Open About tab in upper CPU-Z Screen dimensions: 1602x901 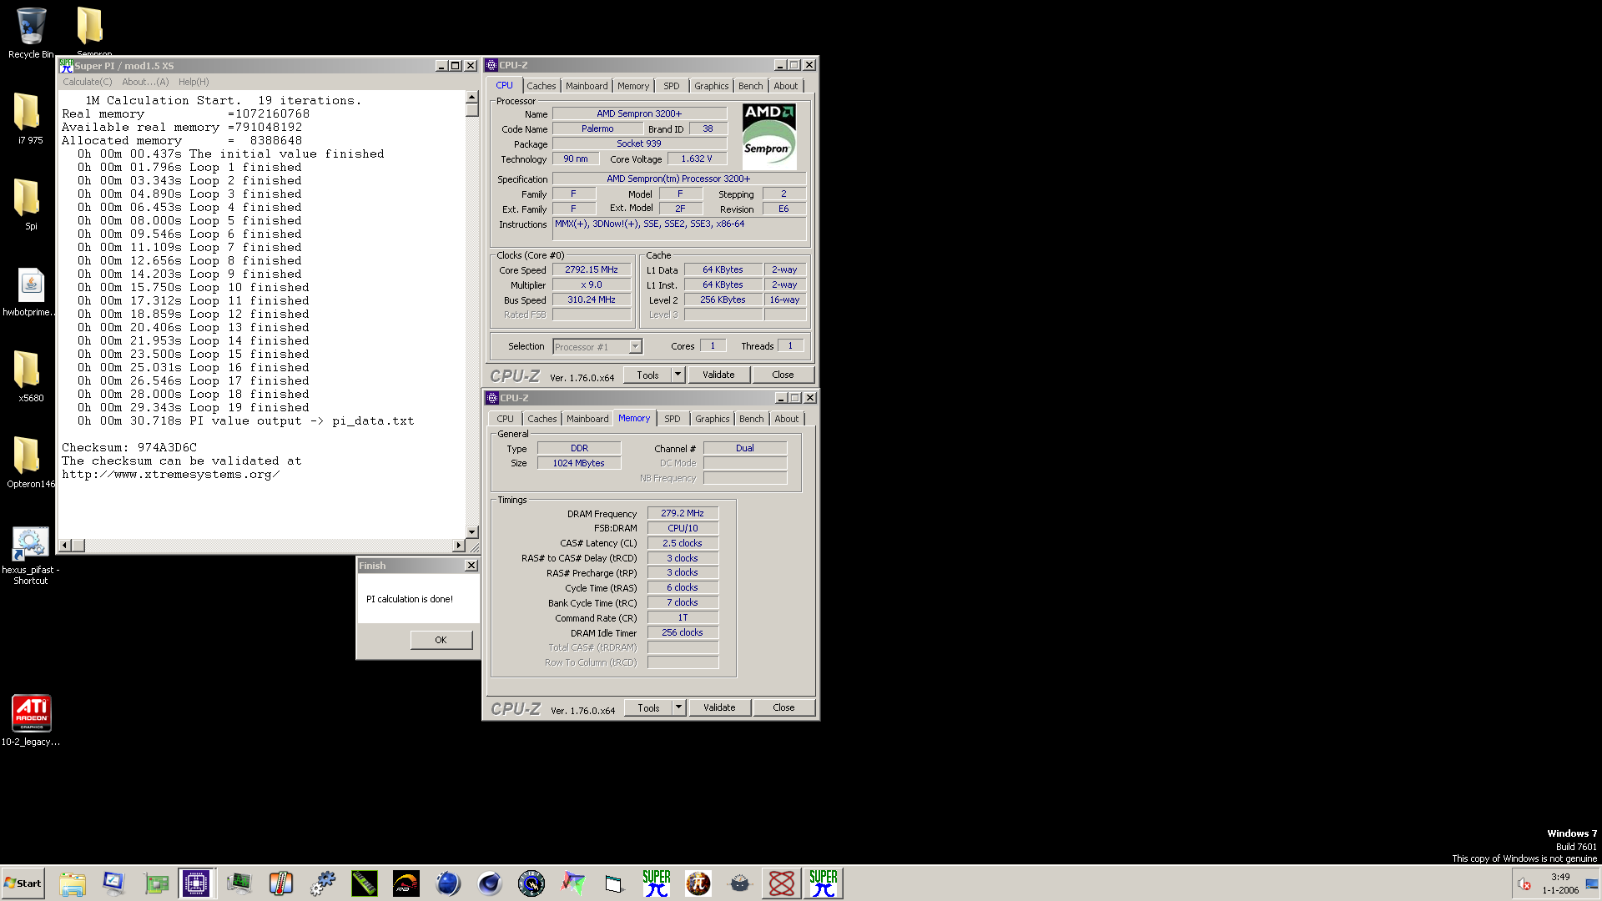click(x=785, y=86)
